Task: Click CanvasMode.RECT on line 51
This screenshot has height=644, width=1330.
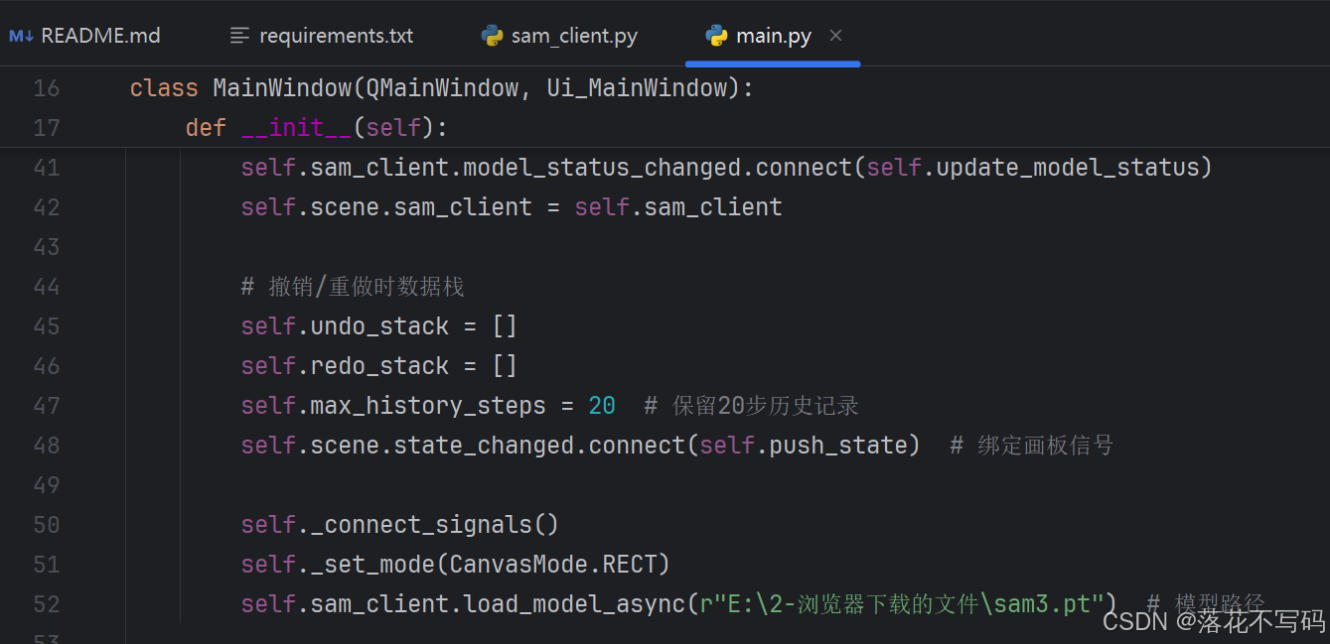Action: (554, 565)
